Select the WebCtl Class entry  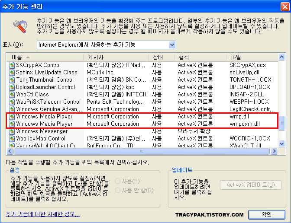pyautogui.click(x=32, y=95)
